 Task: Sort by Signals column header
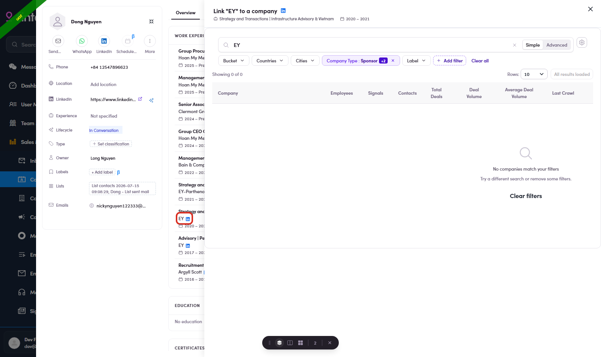pos(376,93)
